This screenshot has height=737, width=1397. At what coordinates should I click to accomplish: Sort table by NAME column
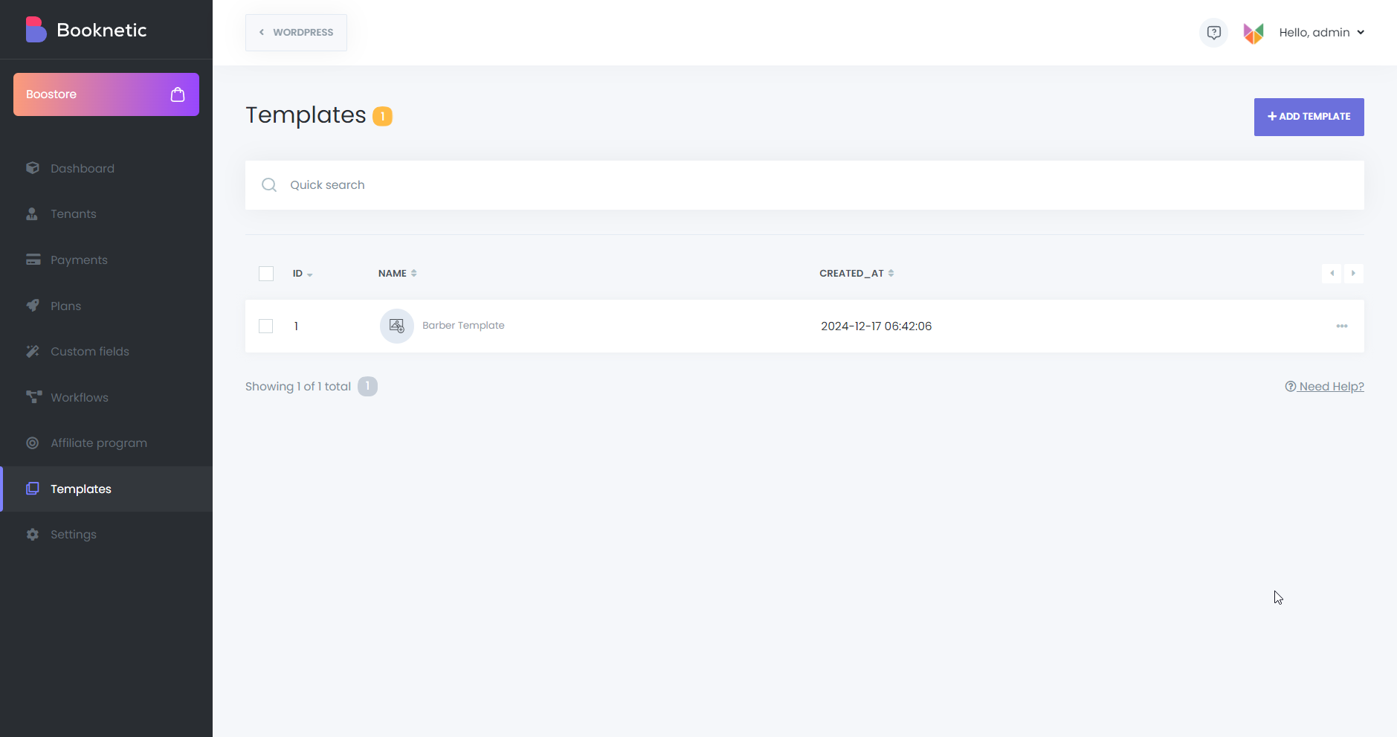click(398, 274)
